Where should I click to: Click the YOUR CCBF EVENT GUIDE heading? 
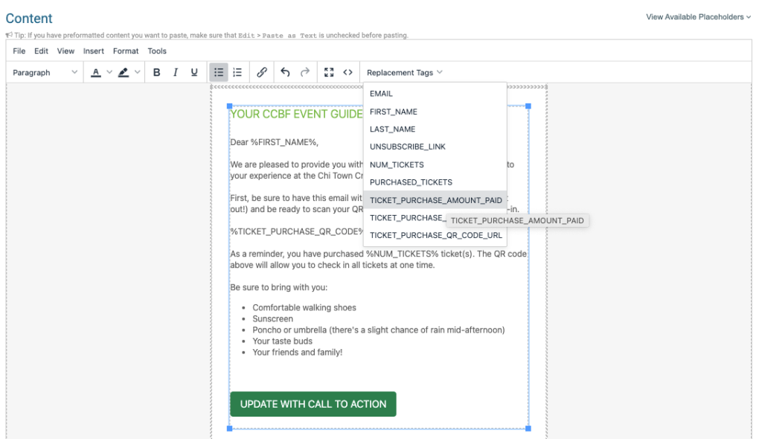click(296, 115)
